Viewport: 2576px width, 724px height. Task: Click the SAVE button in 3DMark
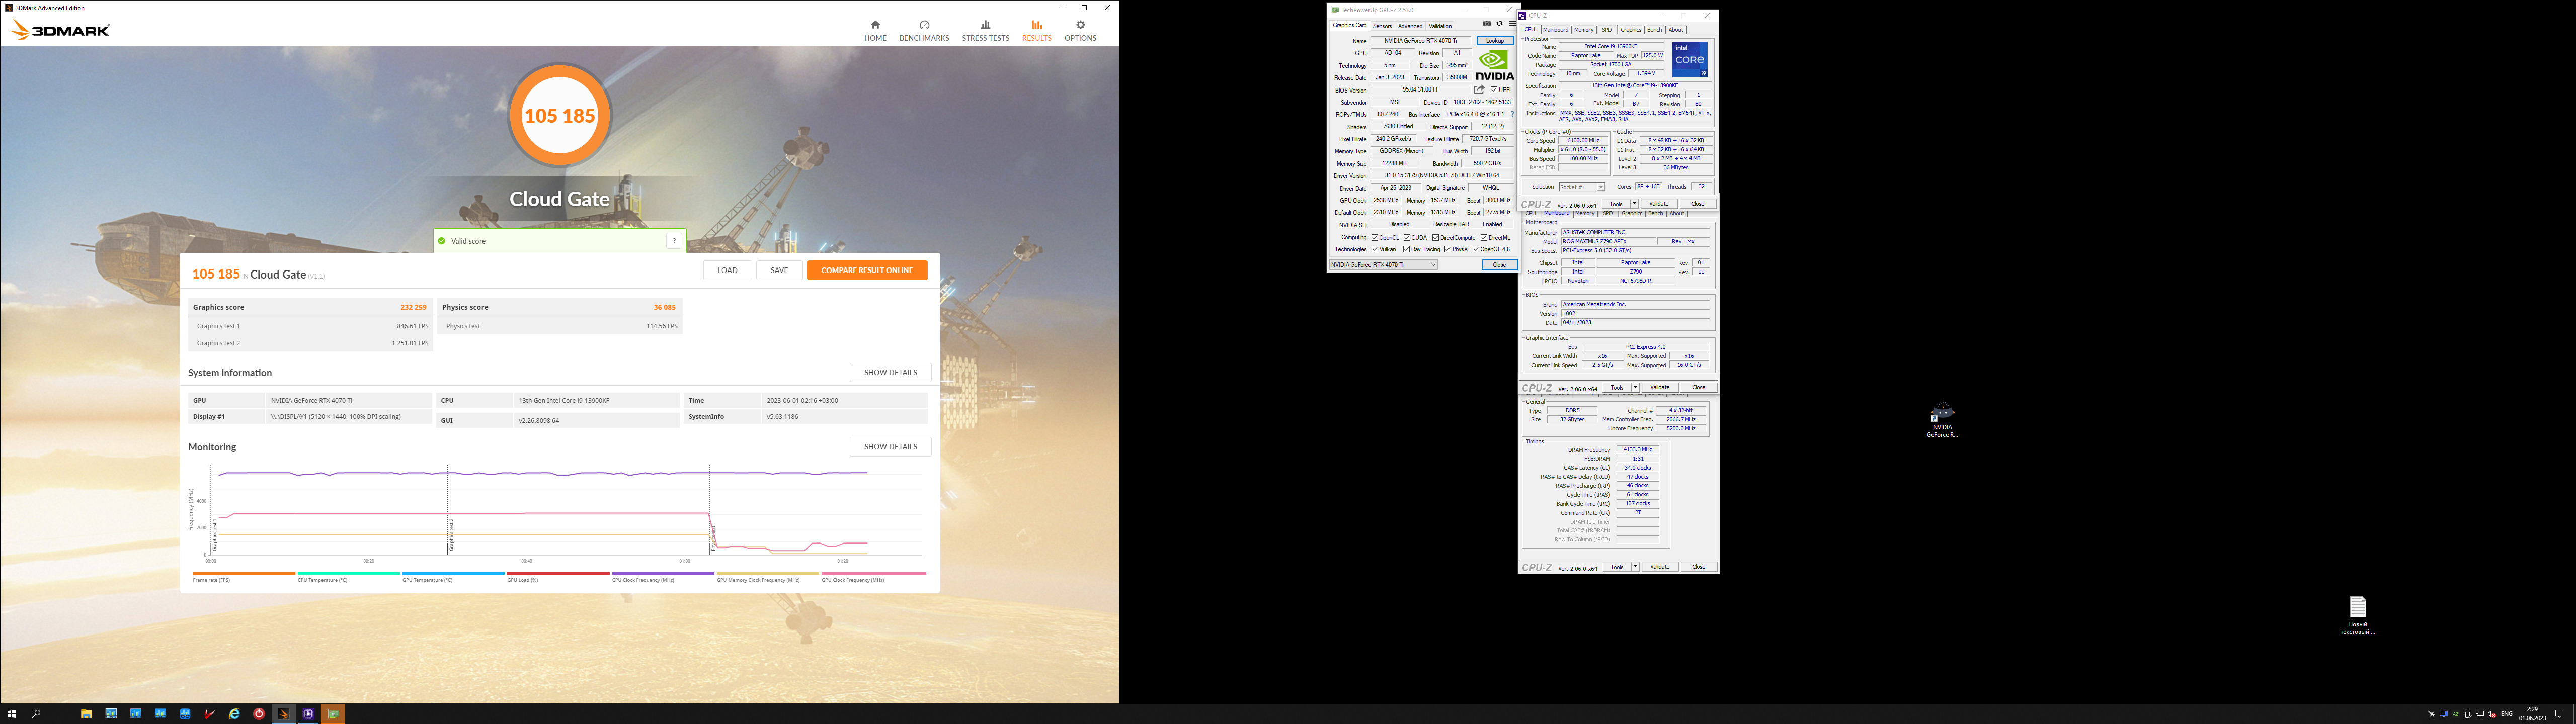(779, 270)
